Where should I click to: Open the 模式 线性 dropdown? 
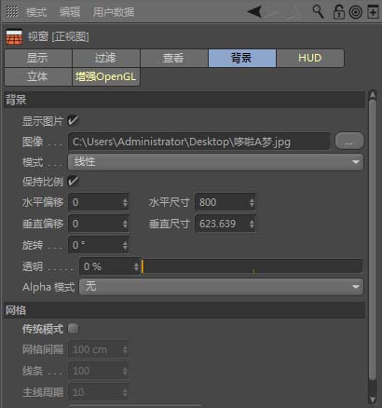tap(215, 162)
